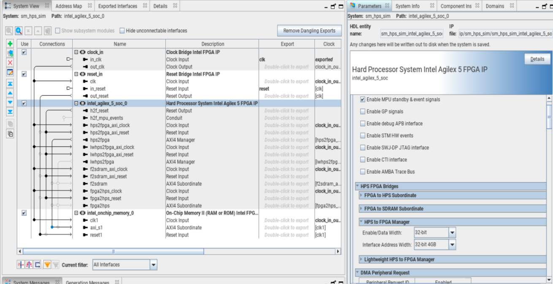Uncheck Enable MPU standby & event signals

363,100
